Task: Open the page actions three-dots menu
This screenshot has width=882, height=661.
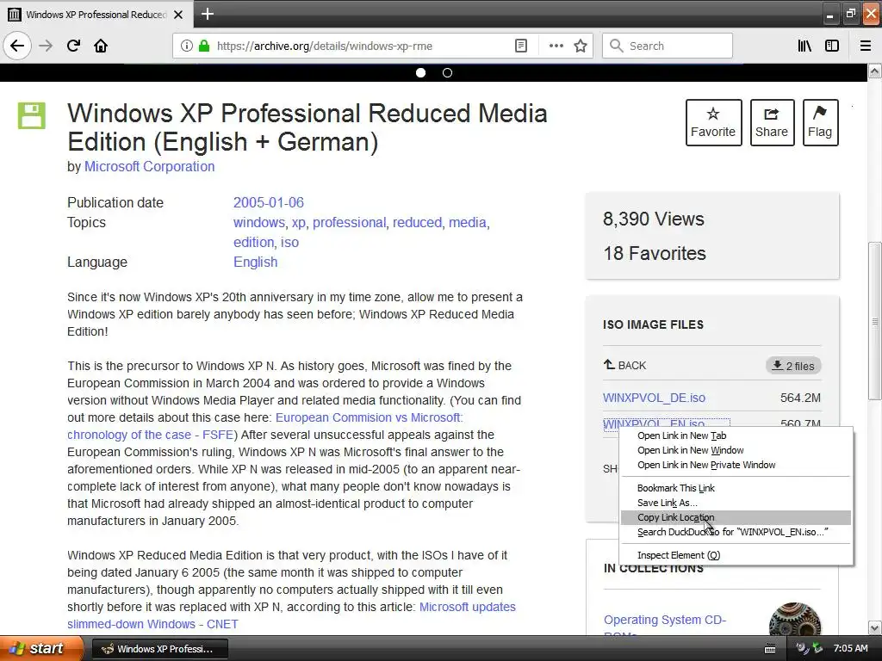Action: click(x=556, y=46)
